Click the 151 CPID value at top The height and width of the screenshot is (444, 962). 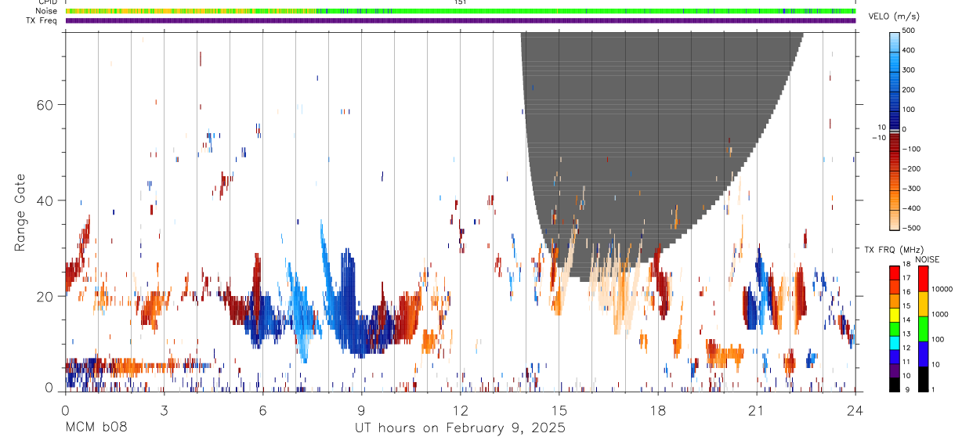click(461, 2)
